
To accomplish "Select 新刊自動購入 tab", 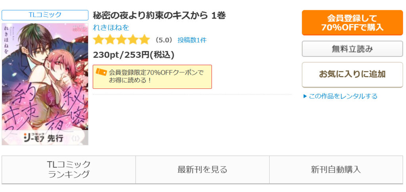I will click(336, 169).
